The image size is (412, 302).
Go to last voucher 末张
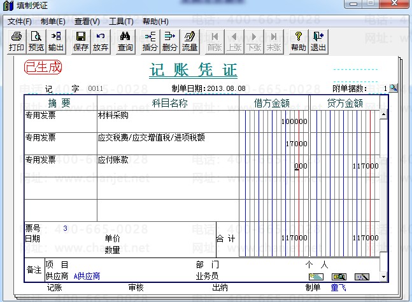[x=274, y=42]
